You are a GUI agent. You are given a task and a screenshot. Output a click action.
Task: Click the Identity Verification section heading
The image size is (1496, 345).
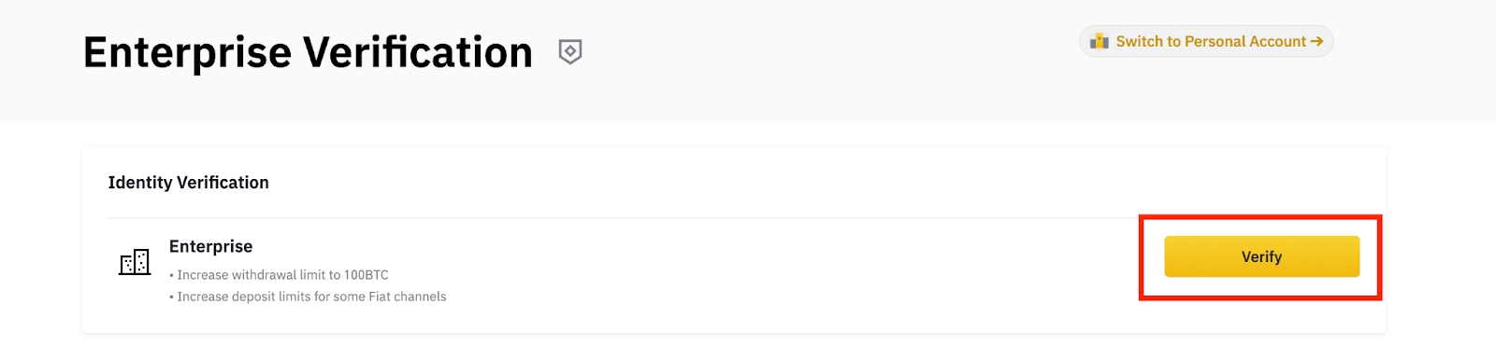click(x=188, y=183)
